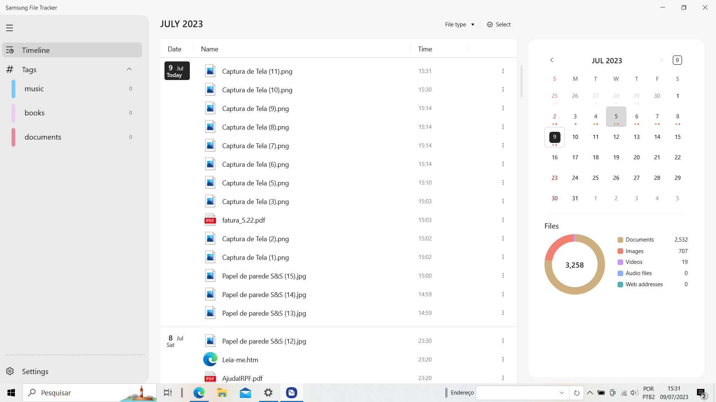The width and height of the screenshot is (716, 402).
Task: Collapse the Tags section
Action: pyautogui.click(x=129, y=69)
